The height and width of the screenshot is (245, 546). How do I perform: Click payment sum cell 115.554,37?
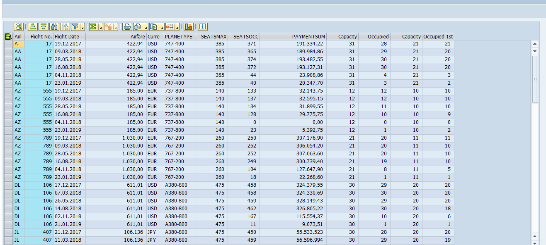coord(293,216)
